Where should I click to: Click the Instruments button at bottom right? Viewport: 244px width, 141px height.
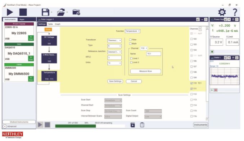200,125
